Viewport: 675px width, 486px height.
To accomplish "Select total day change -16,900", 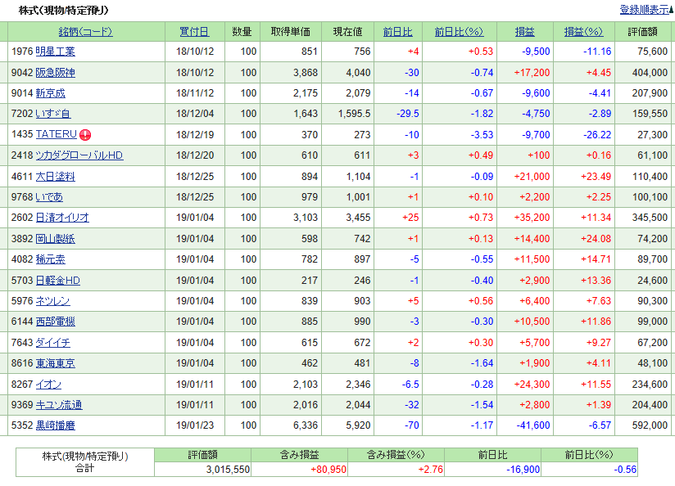I will click(x=523, y=470).
